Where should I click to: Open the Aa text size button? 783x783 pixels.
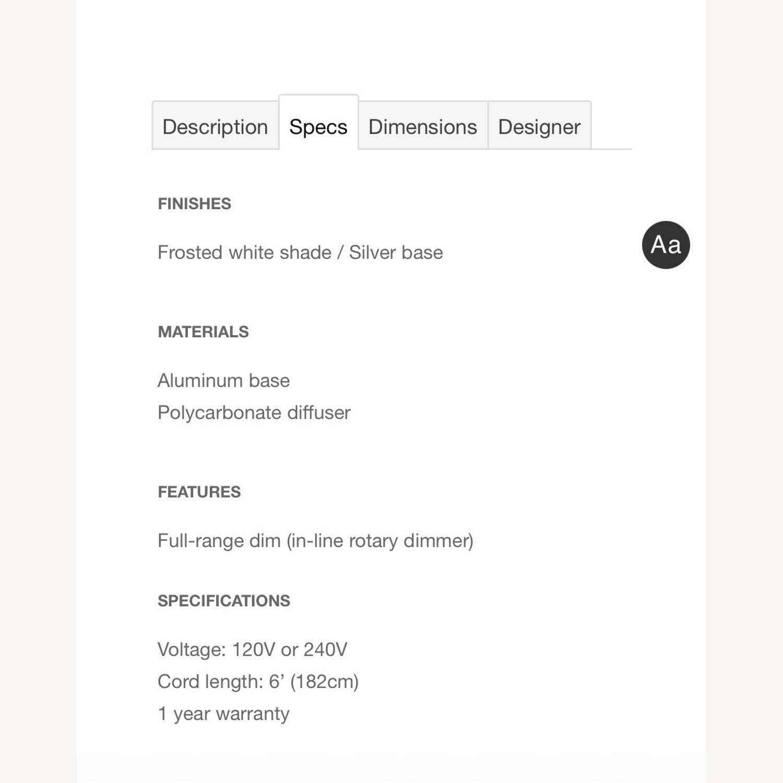666,245
